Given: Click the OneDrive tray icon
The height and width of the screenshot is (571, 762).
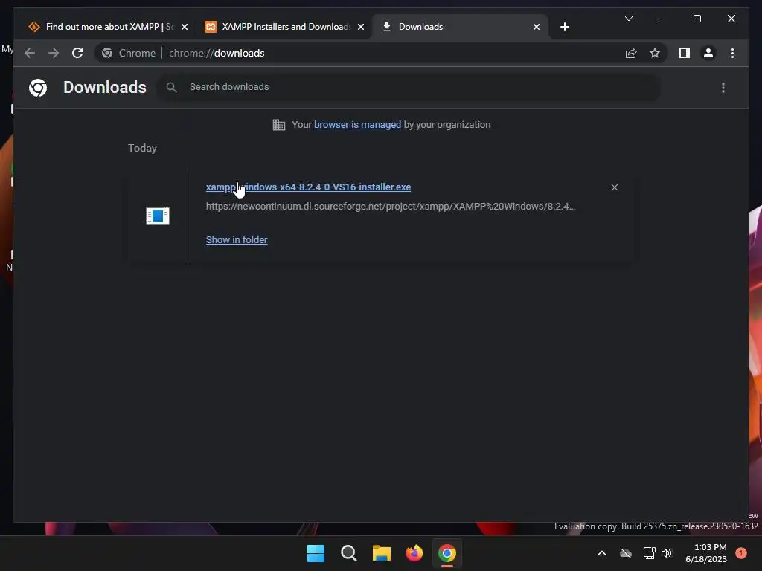Looking at the screenshot, I should pyautogui.click(x=625, y=553).
